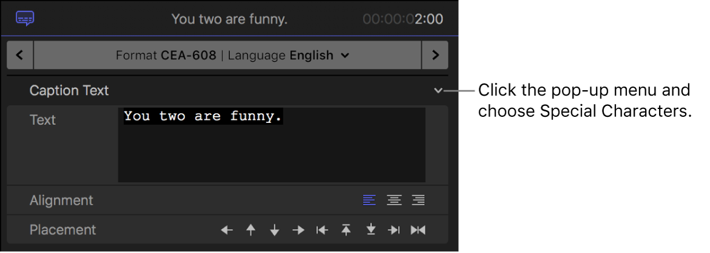Click the 2:00 timecode display
The height and width of the screenshot is (253, 710).
403,19
